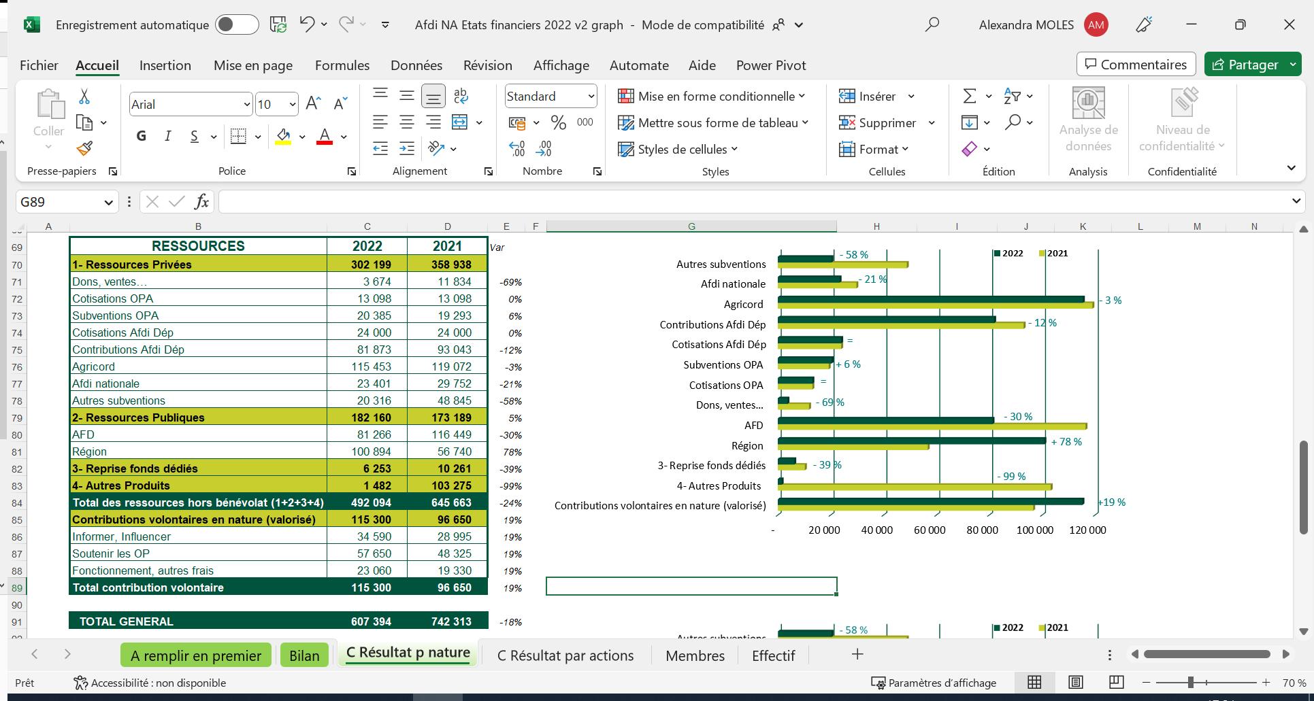The image size is (1314, 701).
Task: Expand the Name Box dropdown arrow
Action: point(108,202)
